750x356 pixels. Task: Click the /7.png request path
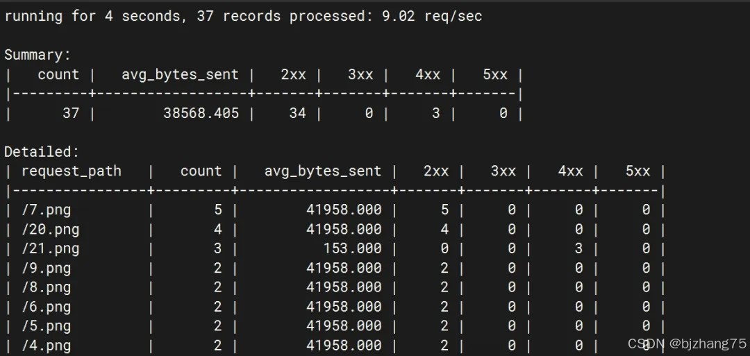pos(46,210)
